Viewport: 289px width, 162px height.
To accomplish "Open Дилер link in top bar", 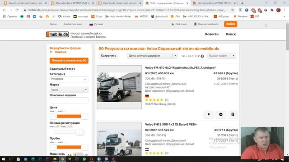I will [53, 24].
